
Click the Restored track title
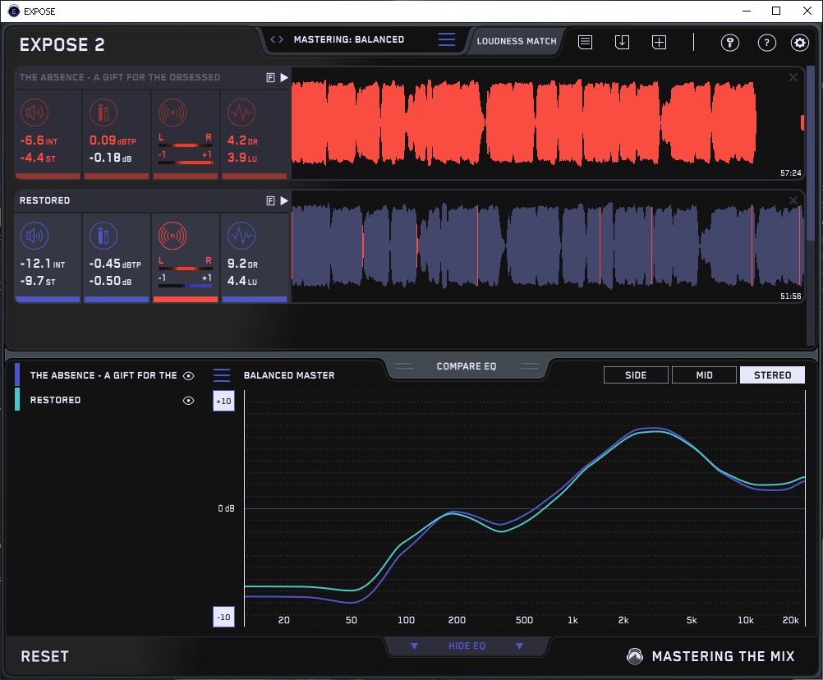[x=44, y=200]
